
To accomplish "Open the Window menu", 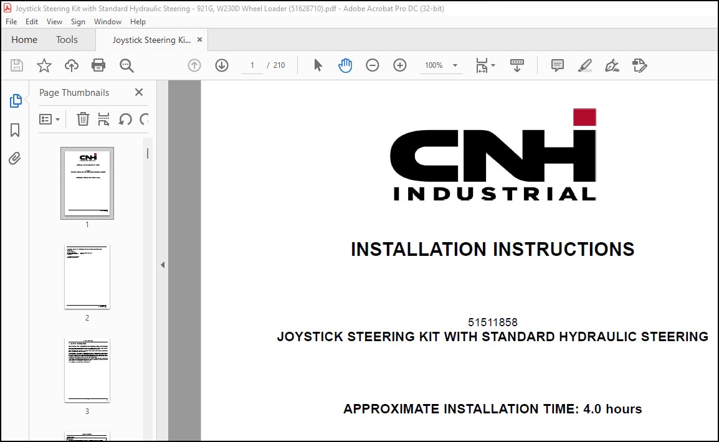I will click(107, 22).
